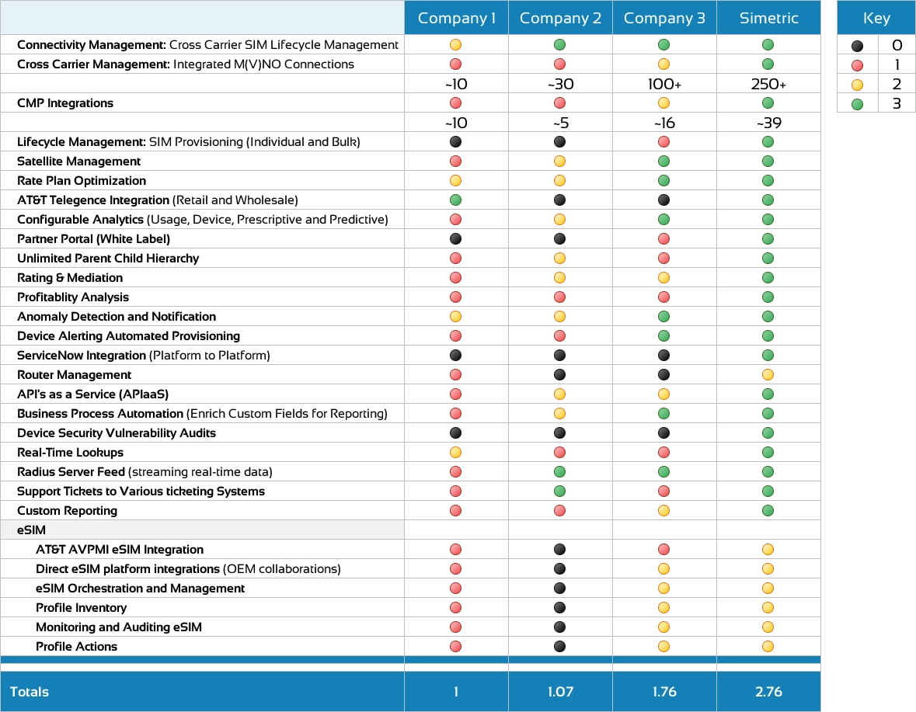Click the ~30 value under Company 2

[x=560, y=84]
